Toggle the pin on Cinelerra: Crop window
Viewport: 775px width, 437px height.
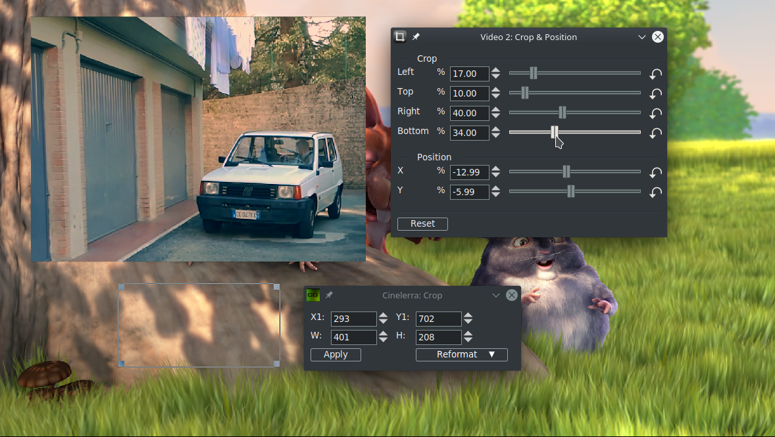(329, 295)
